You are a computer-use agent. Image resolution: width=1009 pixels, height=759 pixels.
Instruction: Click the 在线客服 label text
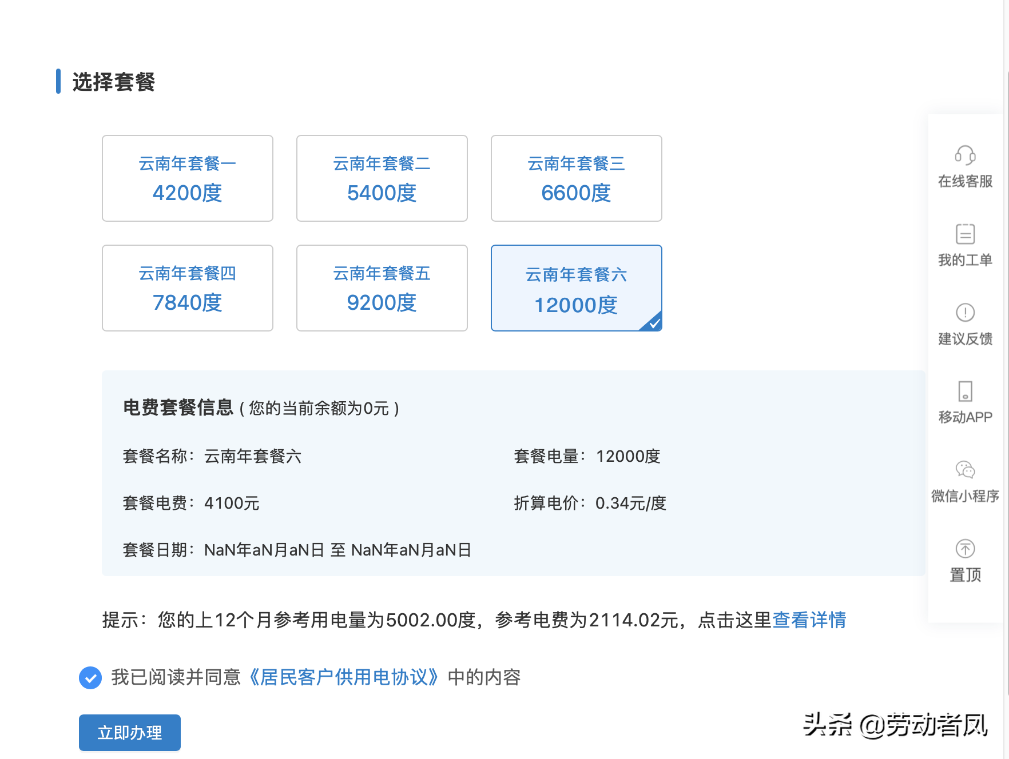[x=965, y=182]
